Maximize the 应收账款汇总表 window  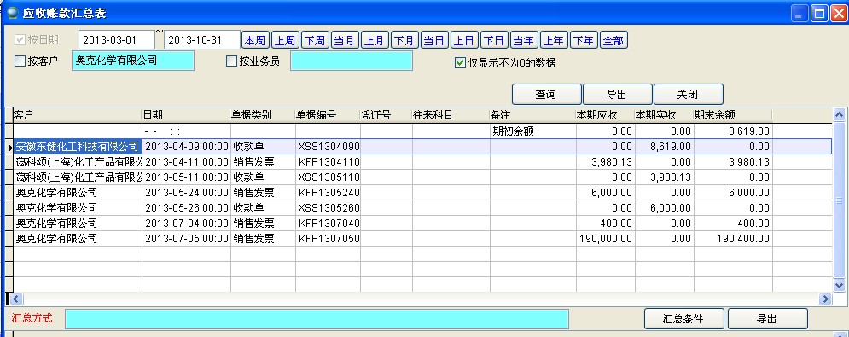(x=819, y=13)
